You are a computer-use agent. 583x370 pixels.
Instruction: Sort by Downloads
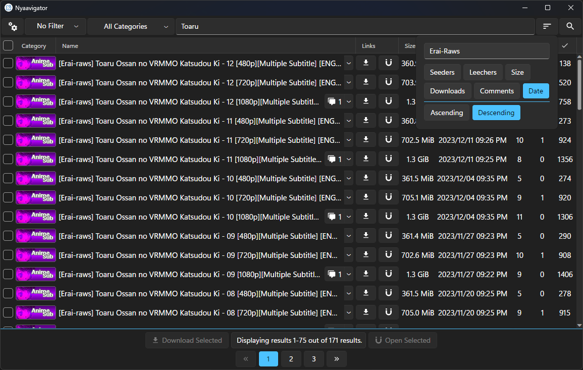coord(447,91)
